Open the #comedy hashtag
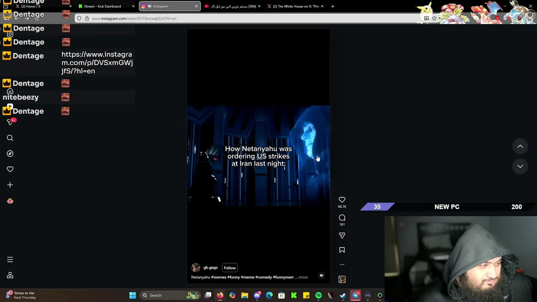Image resolution: width=537 pixels, height=302 pixels. (263, 277)
